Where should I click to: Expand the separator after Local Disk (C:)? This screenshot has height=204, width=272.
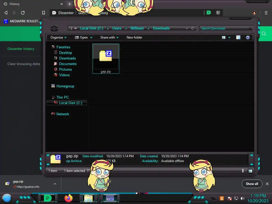click(108, 28)
